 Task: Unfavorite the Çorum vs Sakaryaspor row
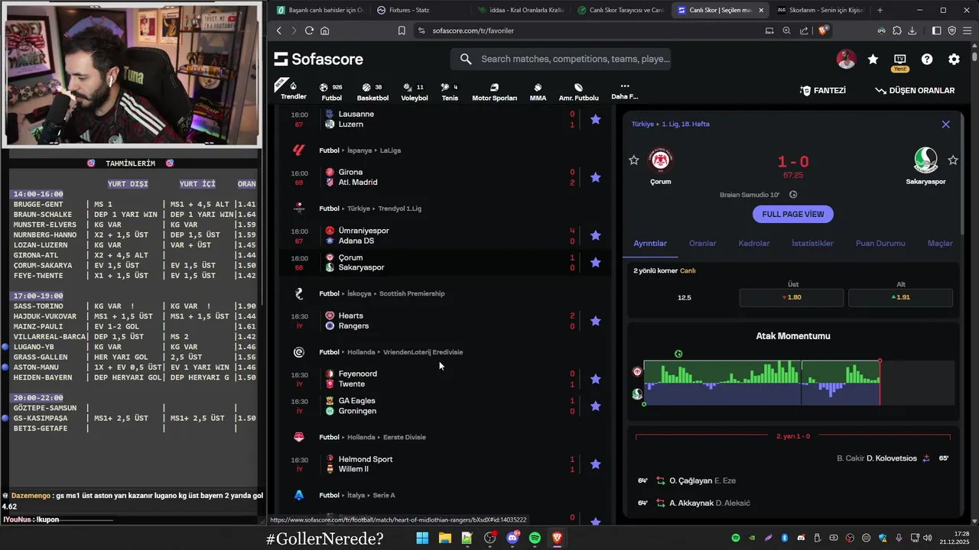pos(596,262)
